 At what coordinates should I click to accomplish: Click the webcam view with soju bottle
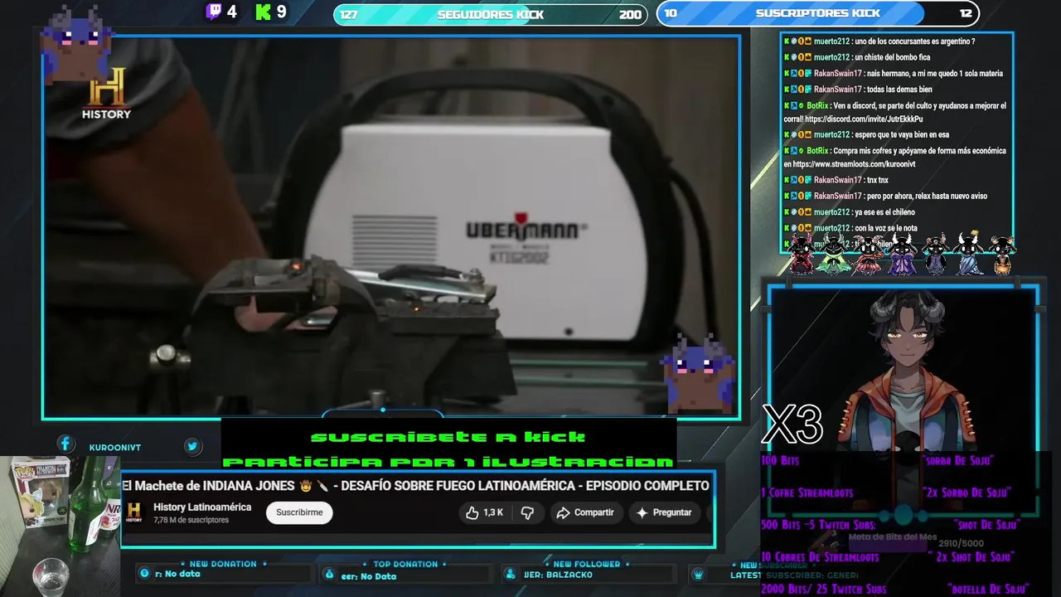60,526
